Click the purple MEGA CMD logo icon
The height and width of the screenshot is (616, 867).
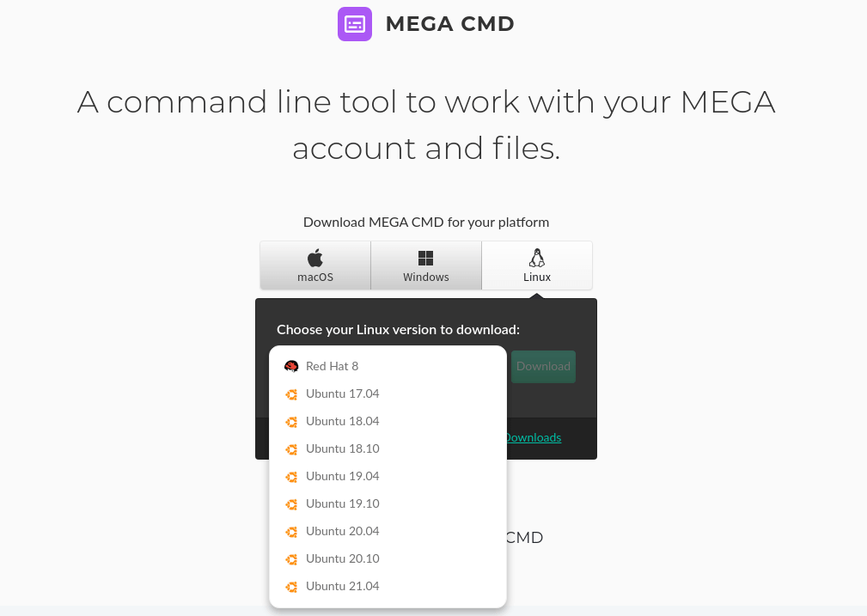pyautogui.click(x=355, y=24)
